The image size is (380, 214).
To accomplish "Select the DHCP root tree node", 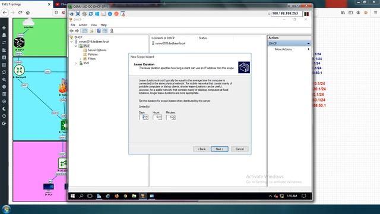I will pyautogui.click(x=78, y=37).
